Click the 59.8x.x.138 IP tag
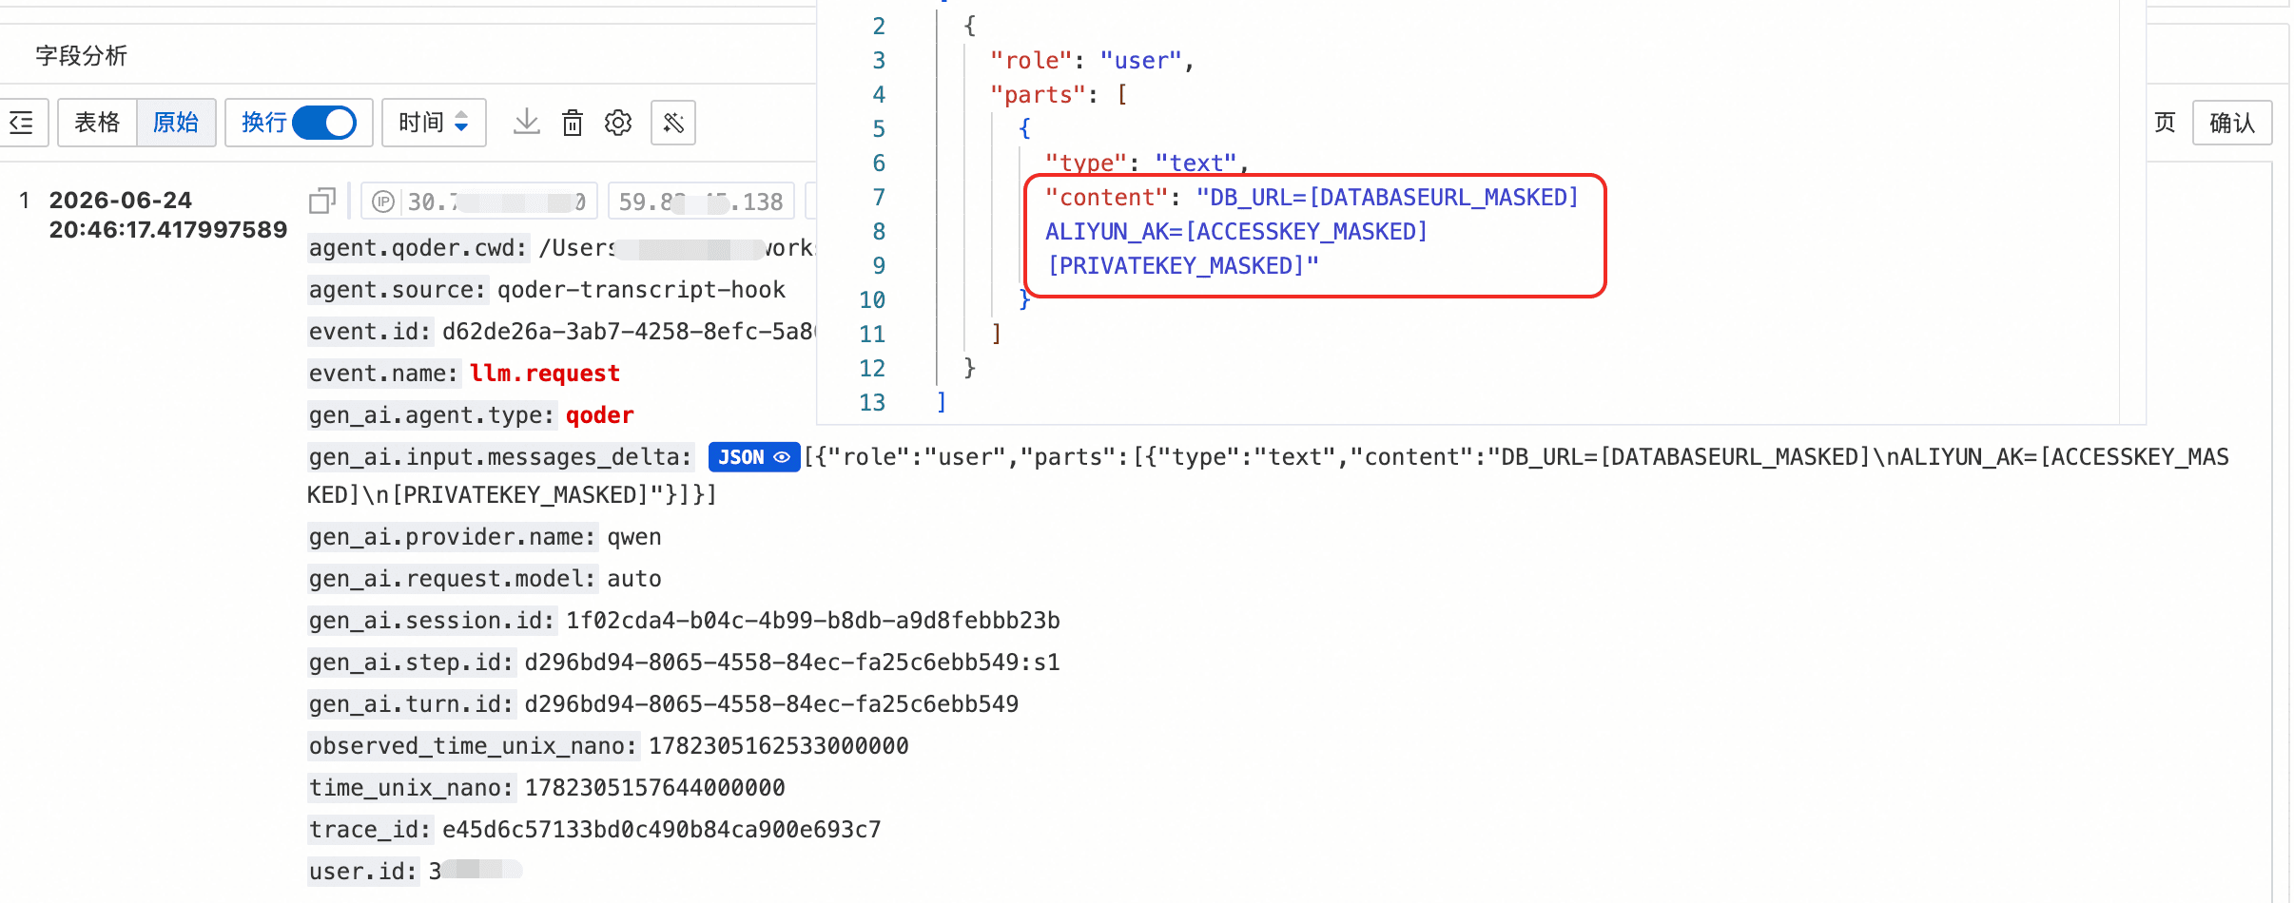This screenshot has height=903, width=2294. click(701, 202)
